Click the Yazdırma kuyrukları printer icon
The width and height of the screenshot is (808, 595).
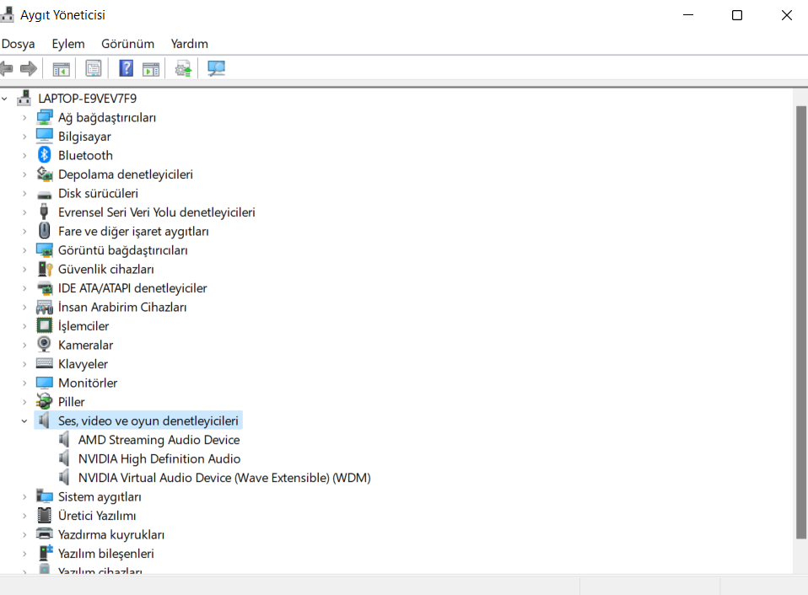pyautogui.click(x=45, y=533)
